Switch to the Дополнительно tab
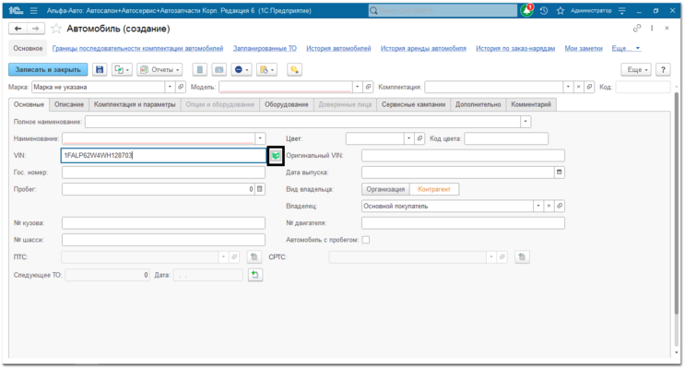Viewport: 685px width, 369px height. (x=478, y=104)
